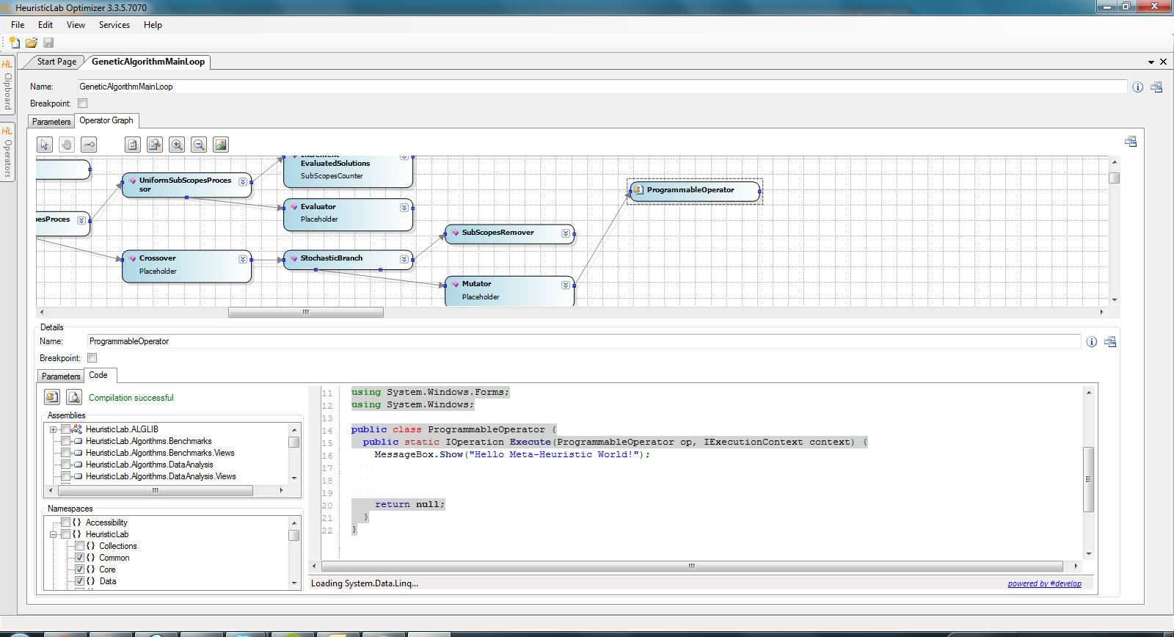Open the Help menu

point(153,25)
